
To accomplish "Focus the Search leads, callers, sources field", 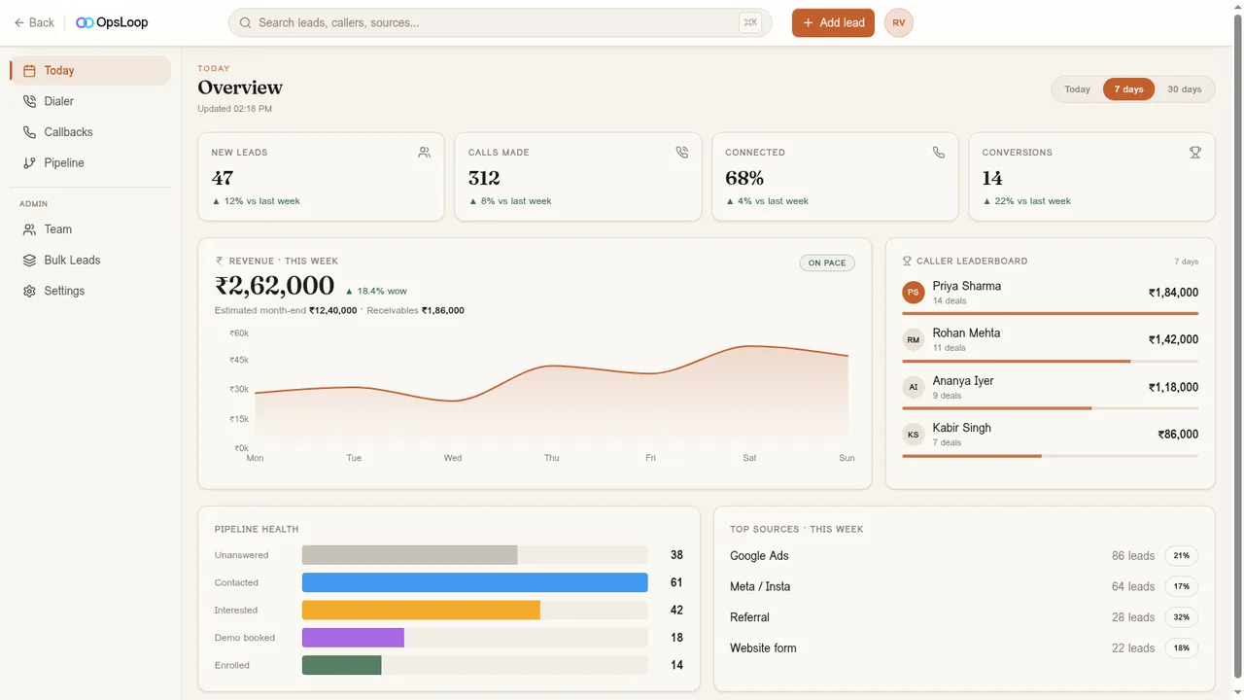I will click(501, 22).
